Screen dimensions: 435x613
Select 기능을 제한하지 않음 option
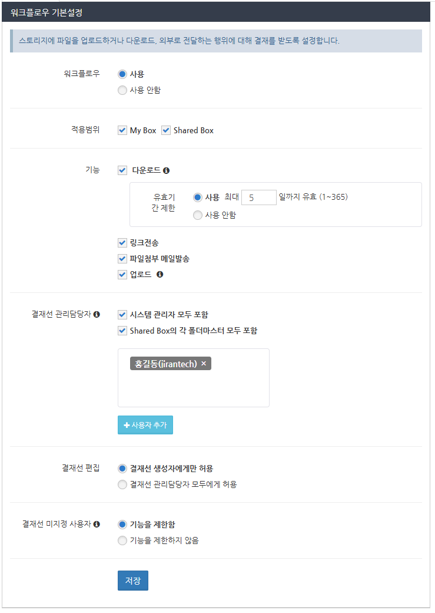[122, 541]
